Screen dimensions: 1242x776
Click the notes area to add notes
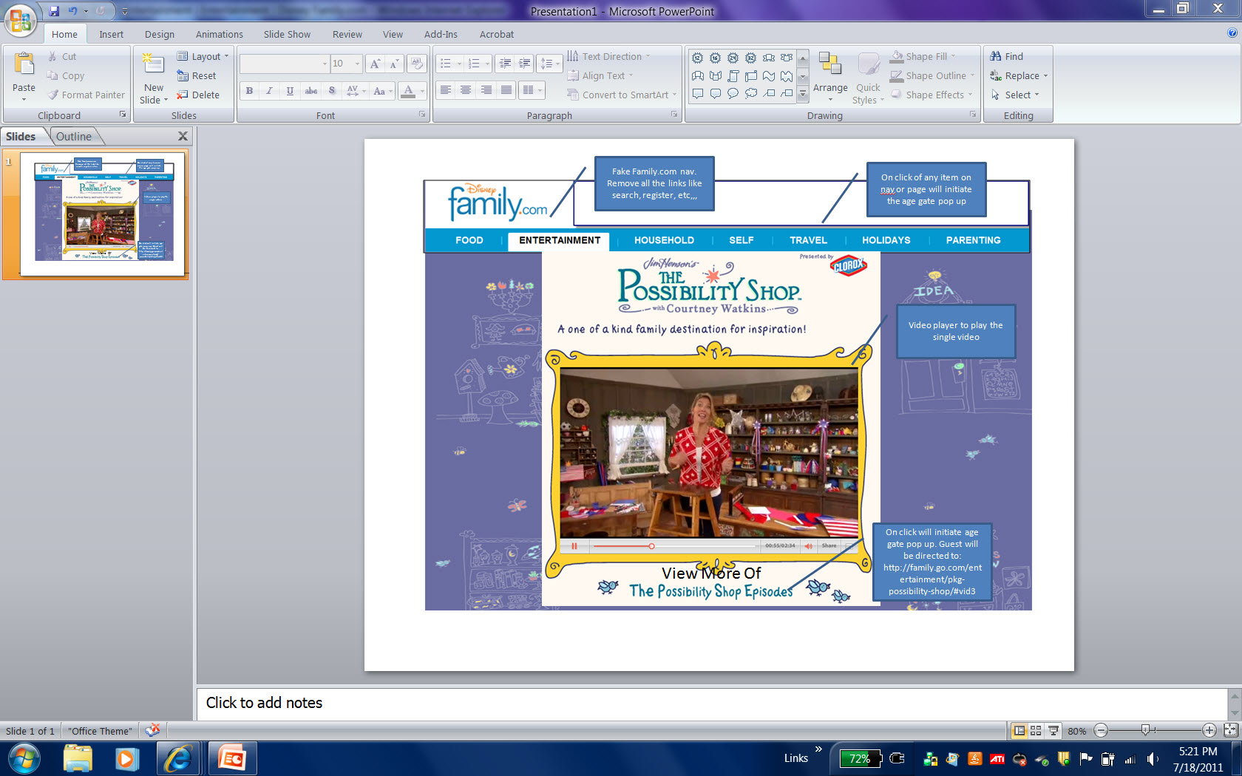point(712,703)
